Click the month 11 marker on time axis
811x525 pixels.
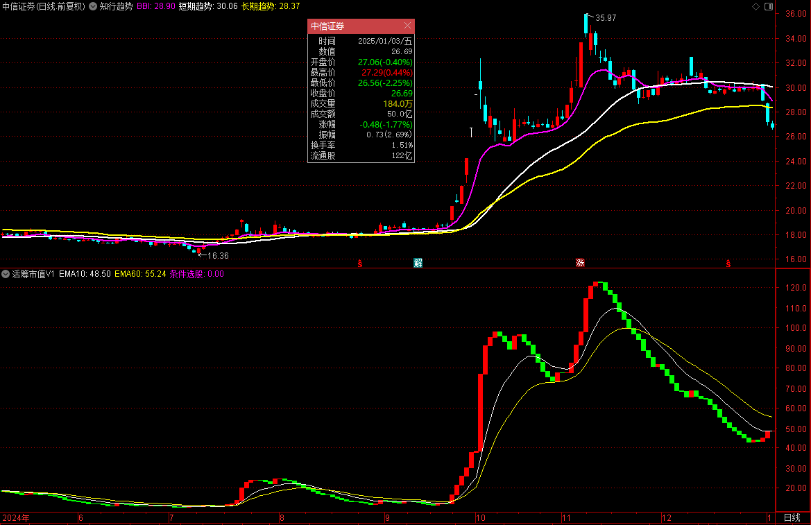(566, 518)
